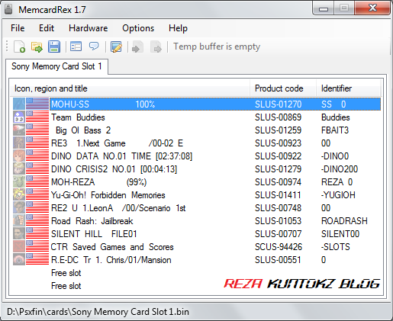Click 'Temp buffer is empty' toolbar label
The height and width of the screenshot is (321, 393).
coord(217,47)
